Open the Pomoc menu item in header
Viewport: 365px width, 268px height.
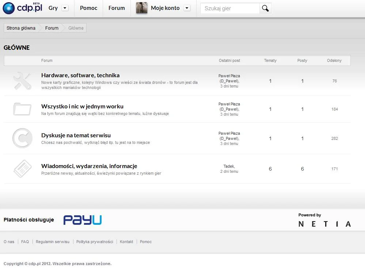(x=88, y=8)
